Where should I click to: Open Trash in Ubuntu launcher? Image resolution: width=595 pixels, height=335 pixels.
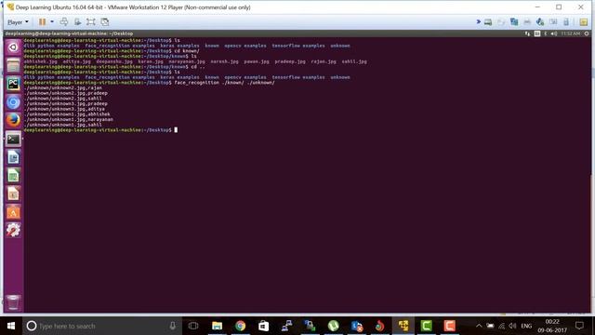(13, 301)
